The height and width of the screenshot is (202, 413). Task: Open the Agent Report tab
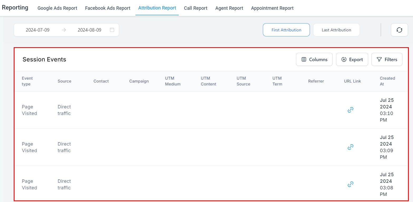coord(229,8)
